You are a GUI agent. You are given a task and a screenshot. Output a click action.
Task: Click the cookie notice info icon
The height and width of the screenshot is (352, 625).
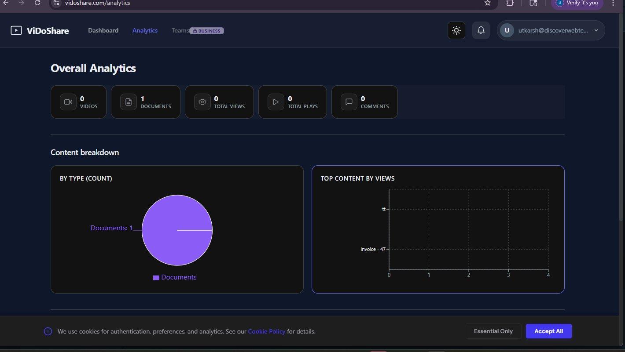(48, 331)
